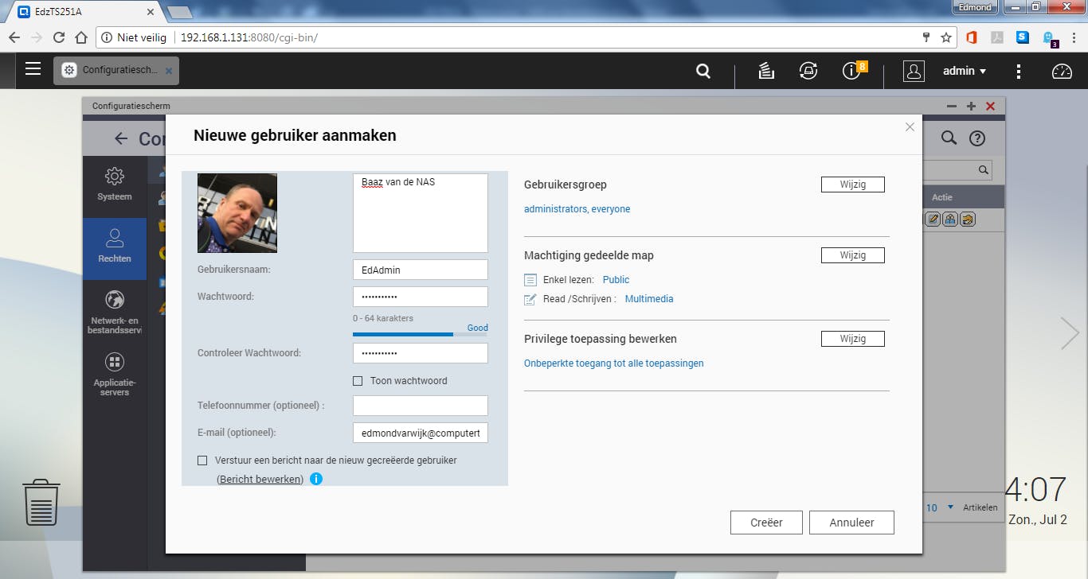1088x579 pixels.
Task: Click the search icon in the user list filter box
Action: click(984, 169)
